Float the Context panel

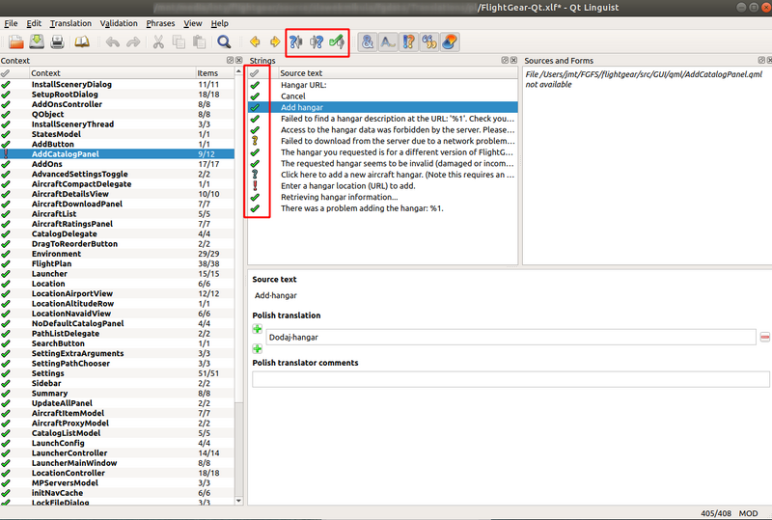pyautogui.click(x=230, y=60)
